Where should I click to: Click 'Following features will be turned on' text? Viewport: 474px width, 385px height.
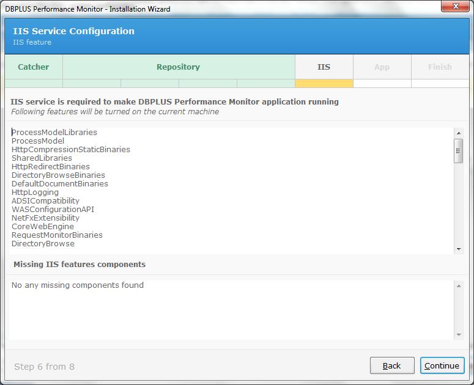click(x=76, y=112)
